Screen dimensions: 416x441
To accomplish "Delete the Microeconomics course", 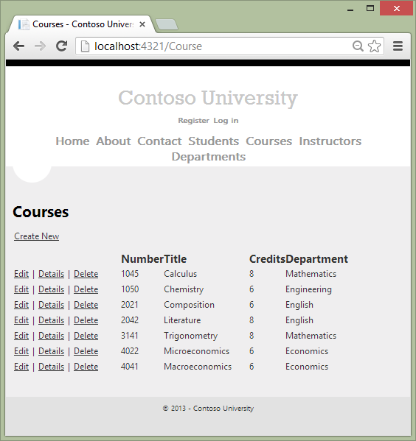I will coord(86,351).
